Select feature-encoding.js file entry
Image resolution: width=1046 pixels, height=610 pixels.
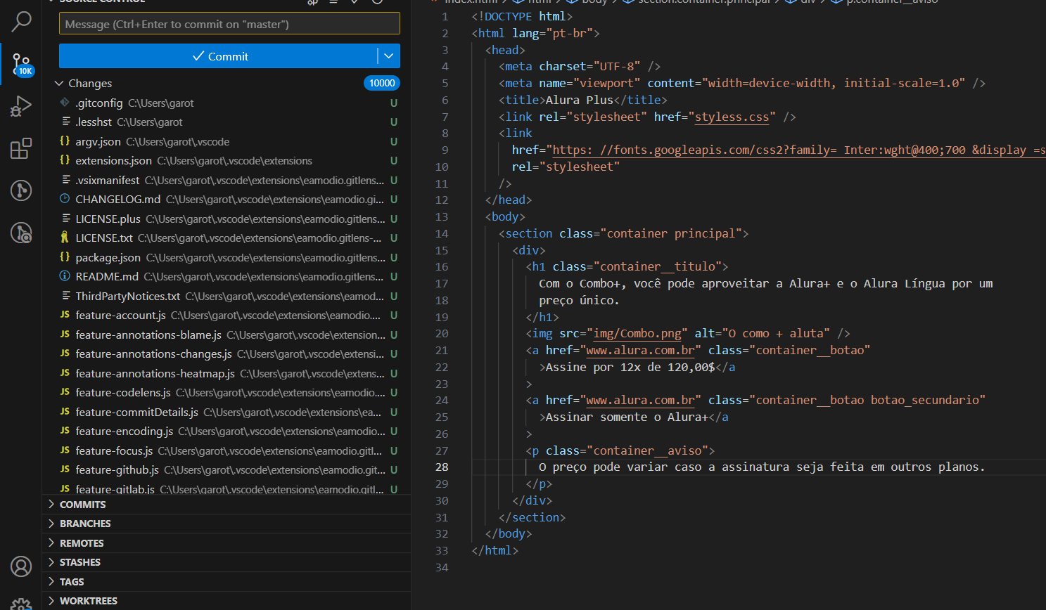[x=227, y=431]
